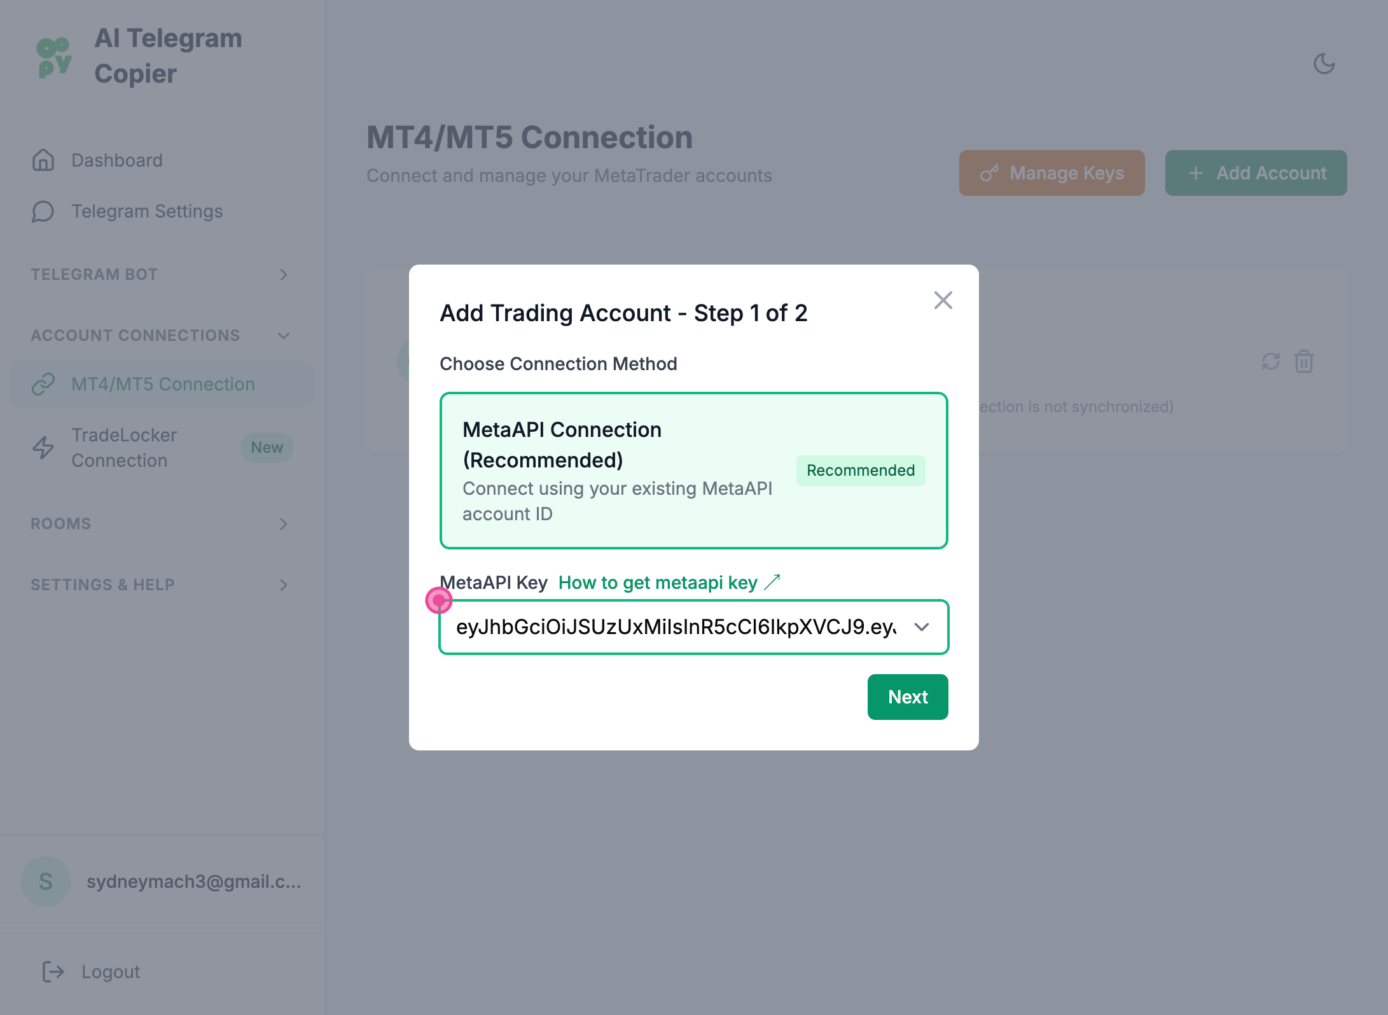Click the TradeLocker lightning bolt icon
The width and height of the screenshot is (1388, 1015).
[43, 448]
